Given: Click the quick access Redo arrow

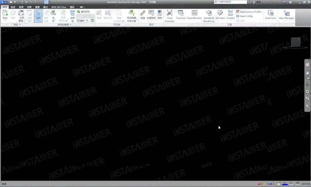Looking at the screenshot, I should 35,2.
